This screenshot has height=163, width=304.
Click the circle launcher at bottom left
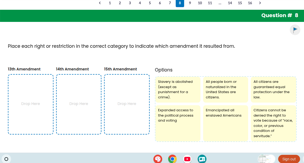[7, 159]
